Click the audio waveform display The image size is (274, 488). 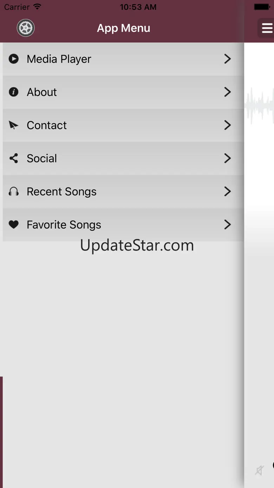point(259,106)
